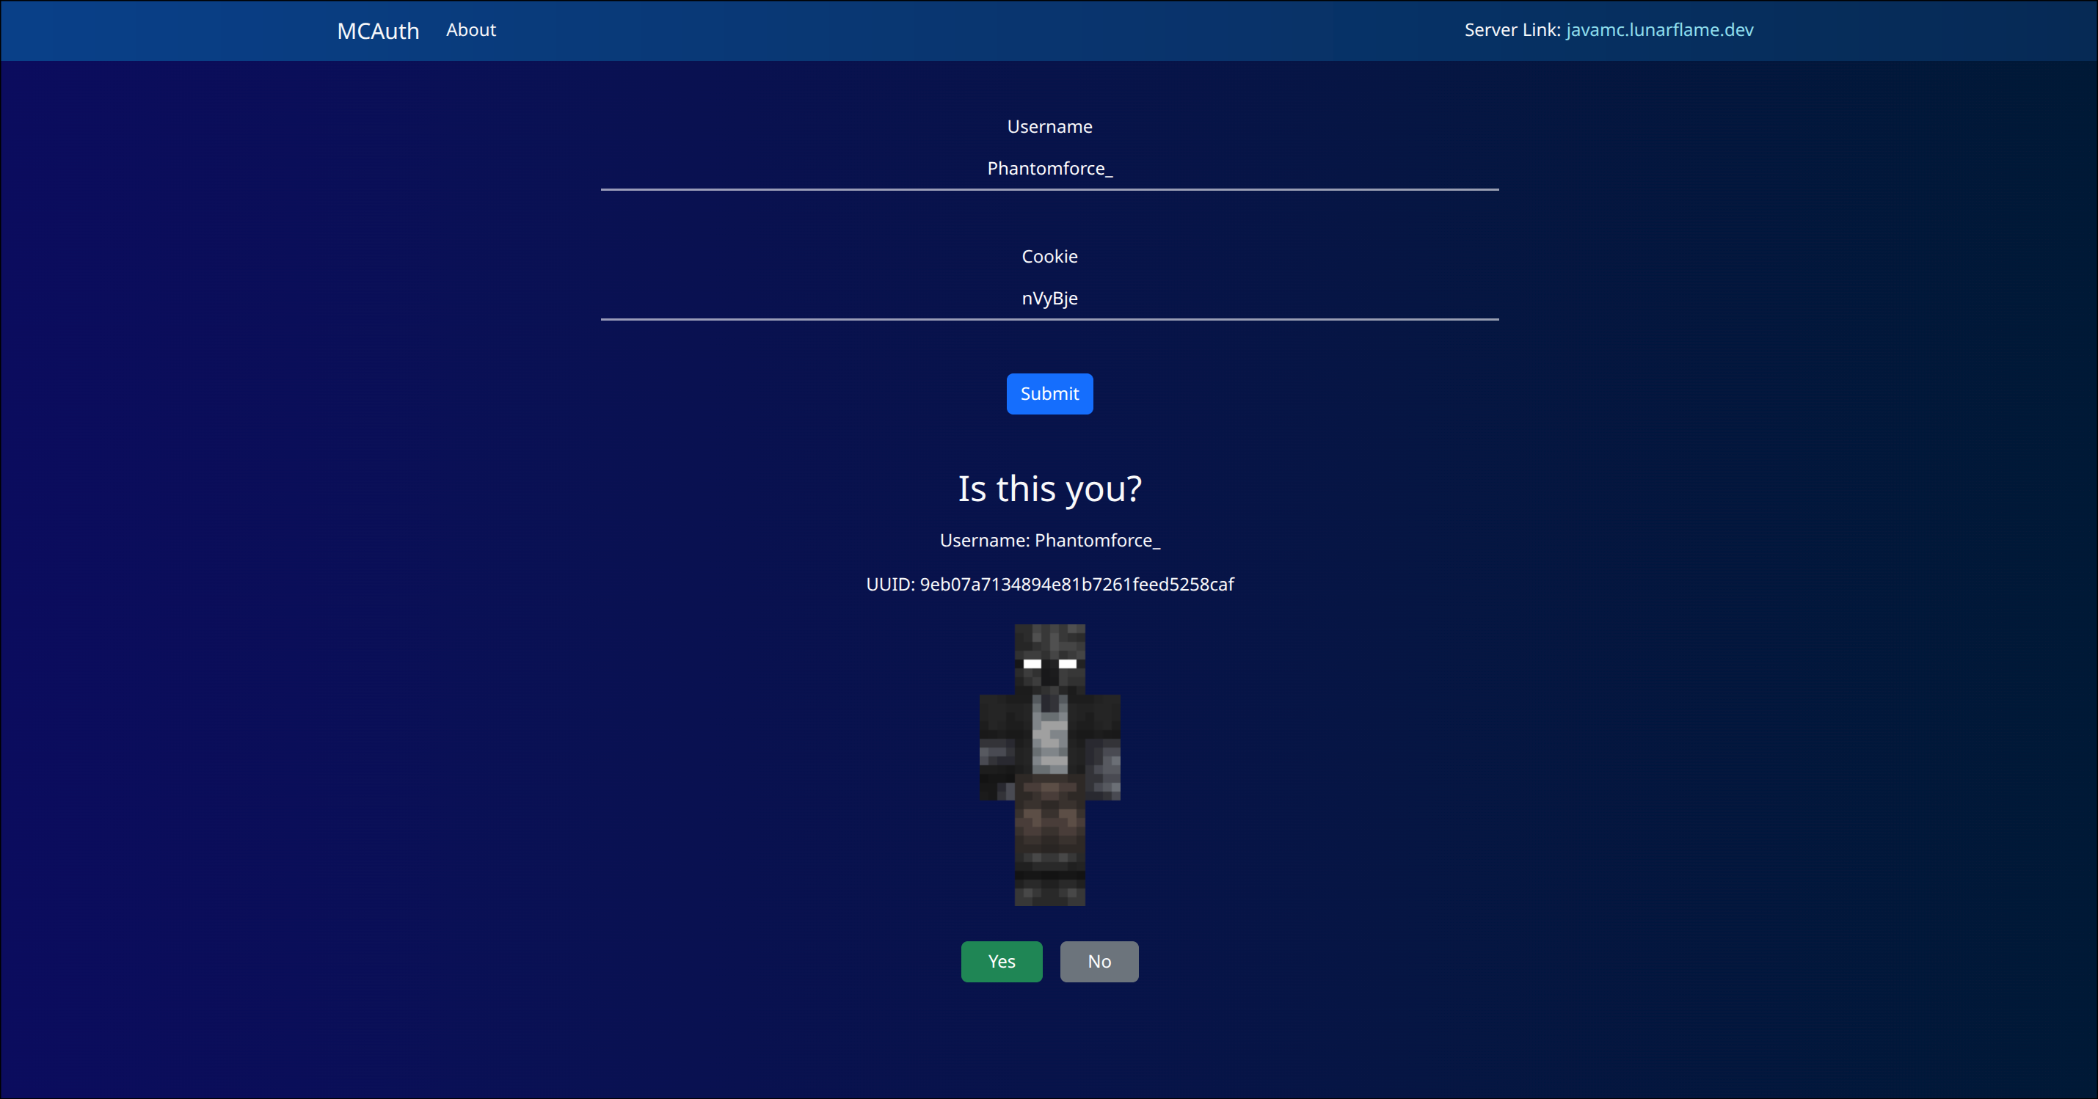Image resolution: width=2098 pixels, height=1099 pixels.
Task: Click the 'Is this you?' heading
Action: tap(1049, 489)
